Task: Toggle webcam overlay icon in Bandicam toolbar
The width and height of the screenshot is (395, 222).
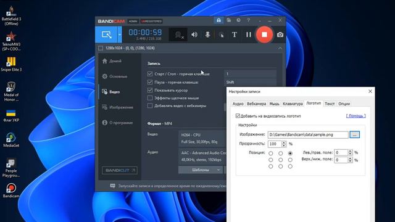Action: (179, 35)
